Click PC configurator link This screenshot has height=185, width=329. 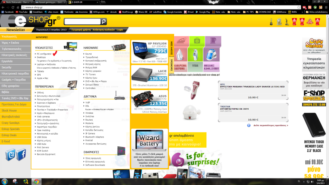tap(44, 54)
